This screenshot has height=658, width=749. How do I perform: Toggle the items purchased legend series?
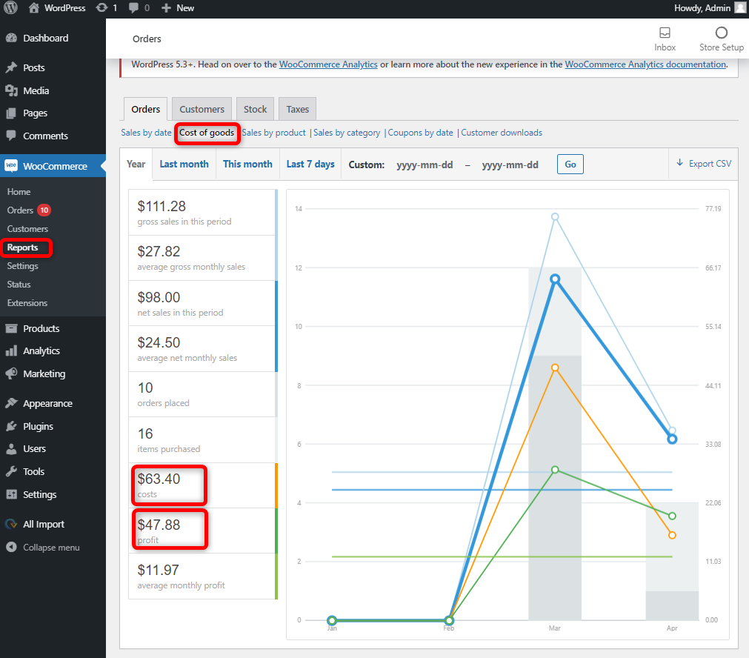click(x=202, y=439)
